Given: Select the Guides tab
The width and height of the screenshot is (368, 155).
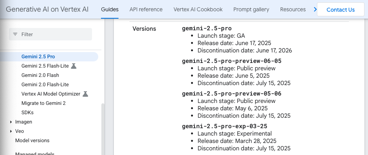Looking at the screenshot, I should click(x=110, y=9).
